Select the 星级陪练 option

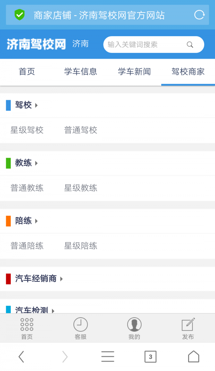coord(81,246)
